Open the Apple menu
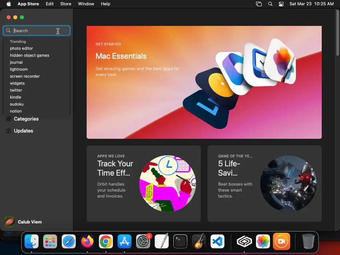This screenshot has height=255, width=340. (9, 4)
